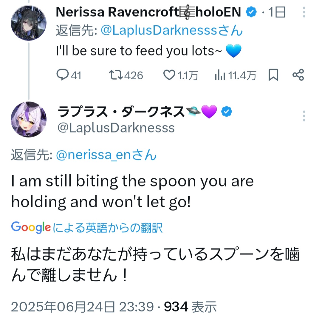Click the ラプラス・ダークネス display name
The image size is (322, 321).
point(121,112)
